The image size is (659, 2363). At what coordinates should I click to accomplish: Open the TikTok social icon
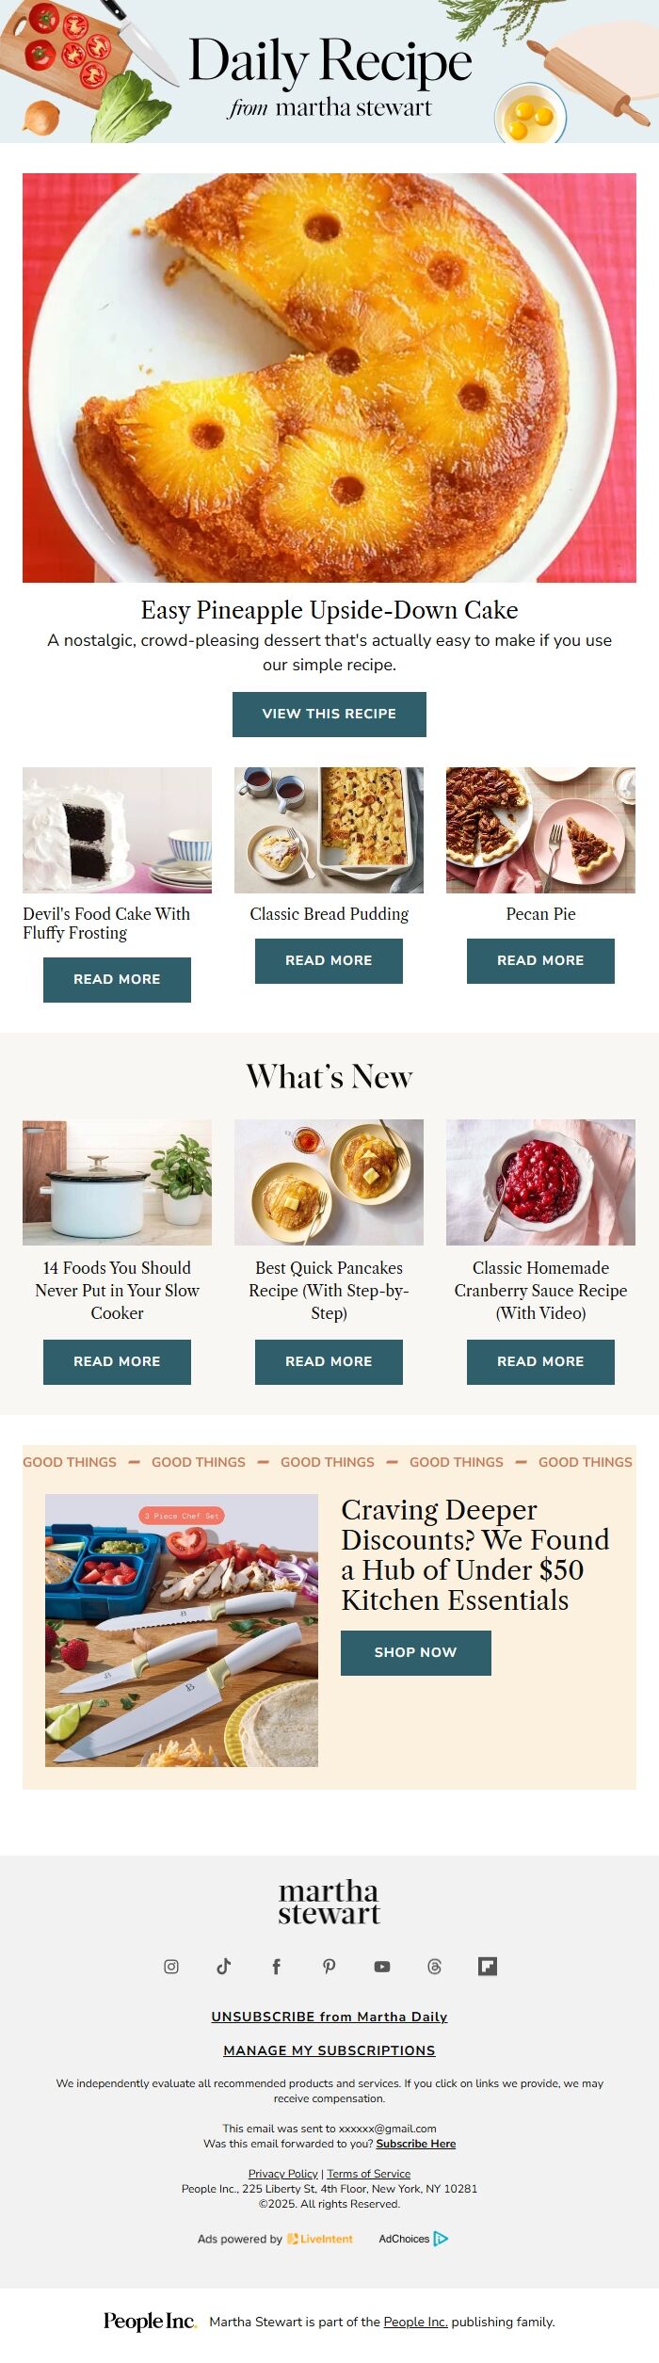[x=224, y=1966]
